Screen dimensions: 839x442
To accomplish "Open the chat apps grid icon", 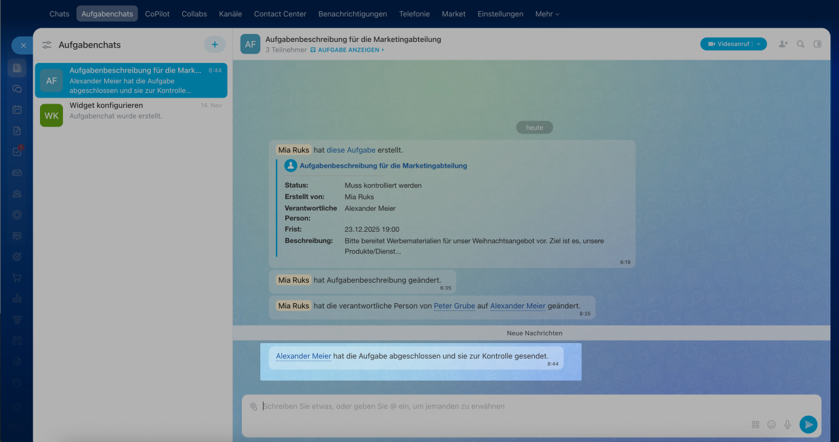I will [x=755, y=424].
